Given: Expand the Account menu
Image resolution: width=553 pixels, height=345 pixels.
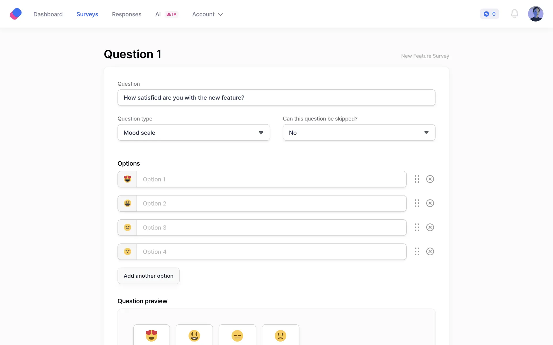Looking at the screenshot, I should click(207, 14).
